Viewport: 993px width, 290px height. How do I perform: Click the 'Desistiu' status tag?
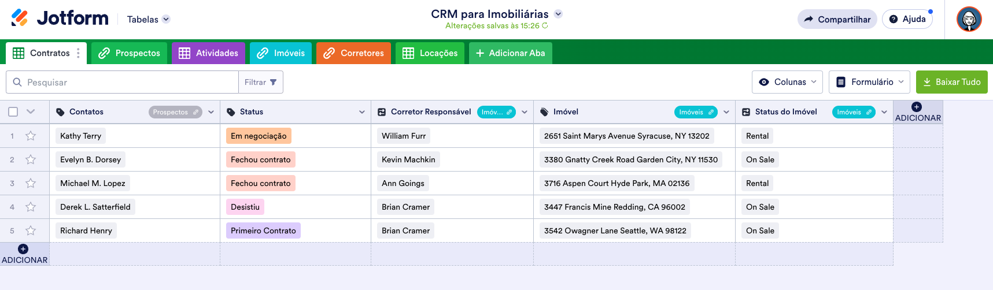245,207
